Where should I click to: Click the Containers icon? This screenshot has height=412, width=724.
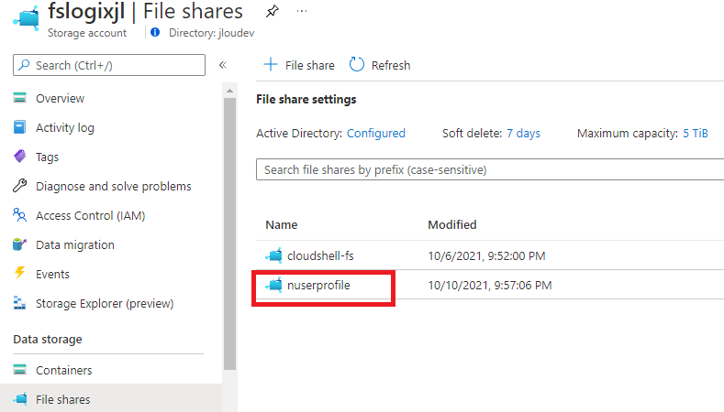[x=20, y=370]
